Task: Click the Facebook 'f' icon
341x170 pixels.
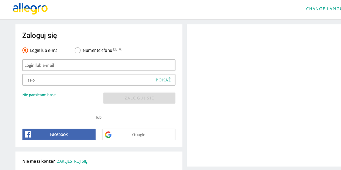Action: click(28, 134)
